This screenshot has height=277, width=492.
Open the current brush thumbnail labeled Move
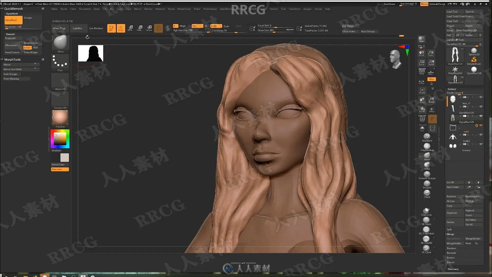click(x=60, y=44)
